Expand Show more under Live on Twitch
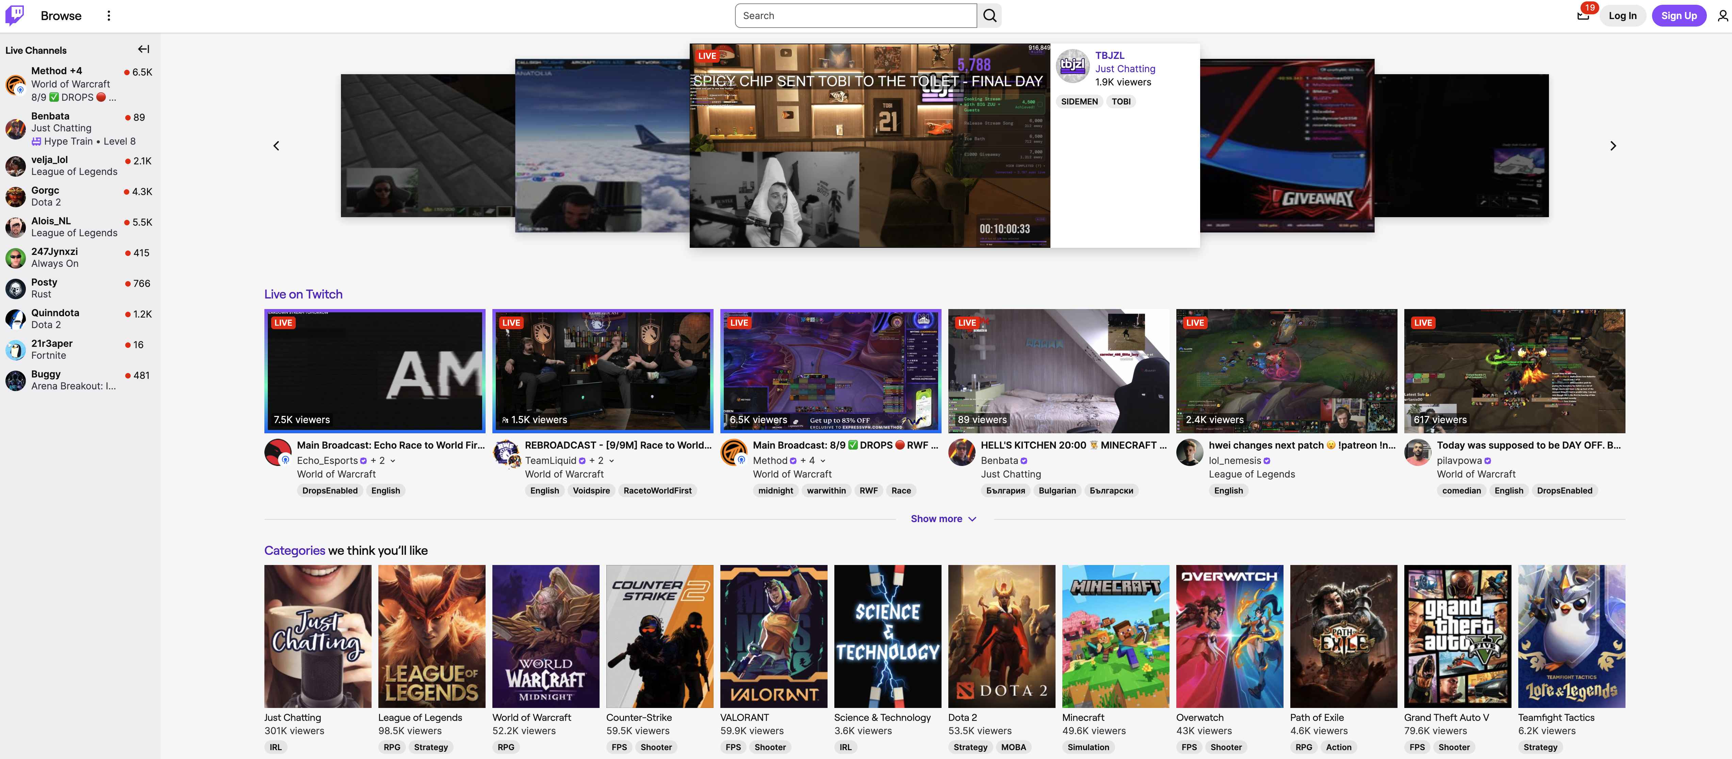The height and width of the screenshot is (759, 1732). pyautogui.click(x=943, y=518)
